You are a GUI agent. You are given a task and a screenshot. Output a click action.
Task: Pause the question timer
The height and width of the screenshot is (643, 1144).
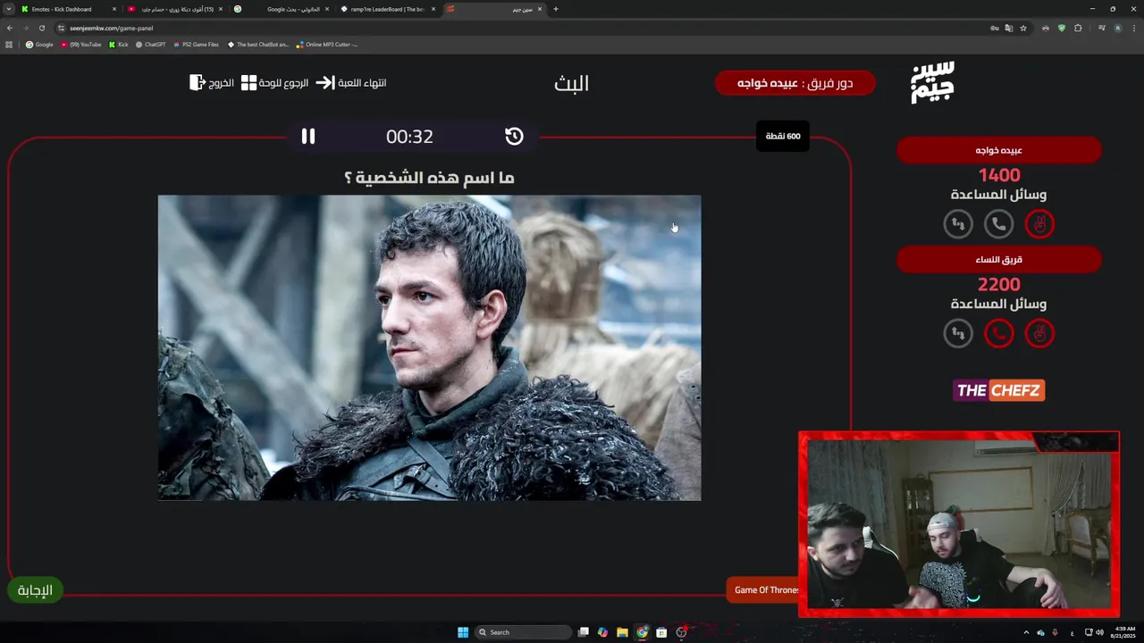pos(308,136)
